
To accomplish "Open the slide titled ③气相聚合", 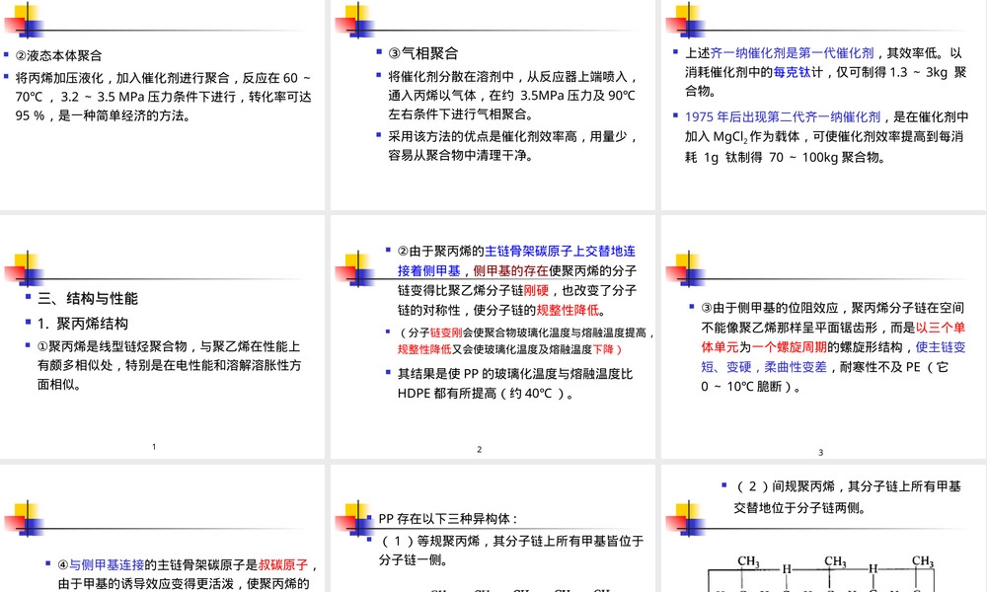I will pos(493,105).
